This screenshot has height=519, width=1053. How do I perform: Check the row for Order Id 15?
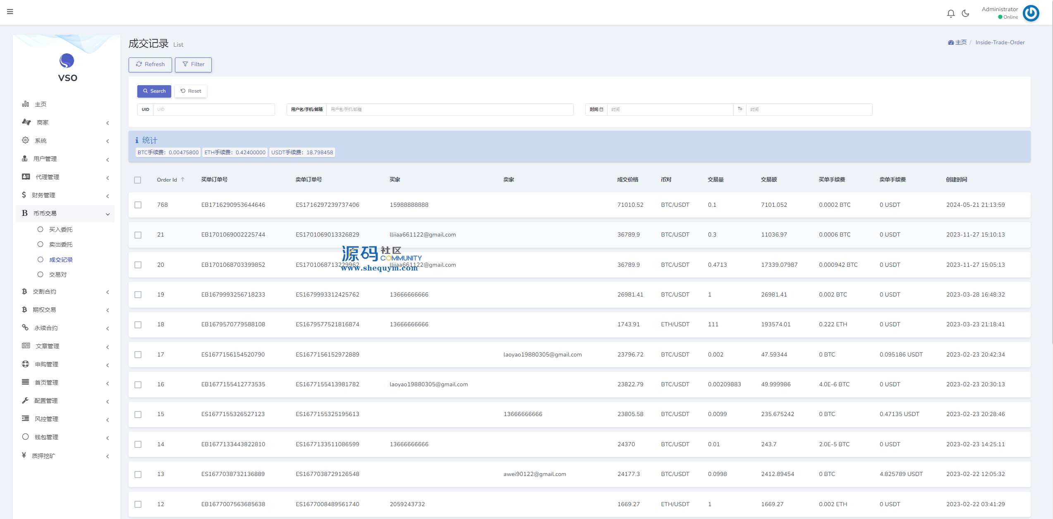point(138,414)
